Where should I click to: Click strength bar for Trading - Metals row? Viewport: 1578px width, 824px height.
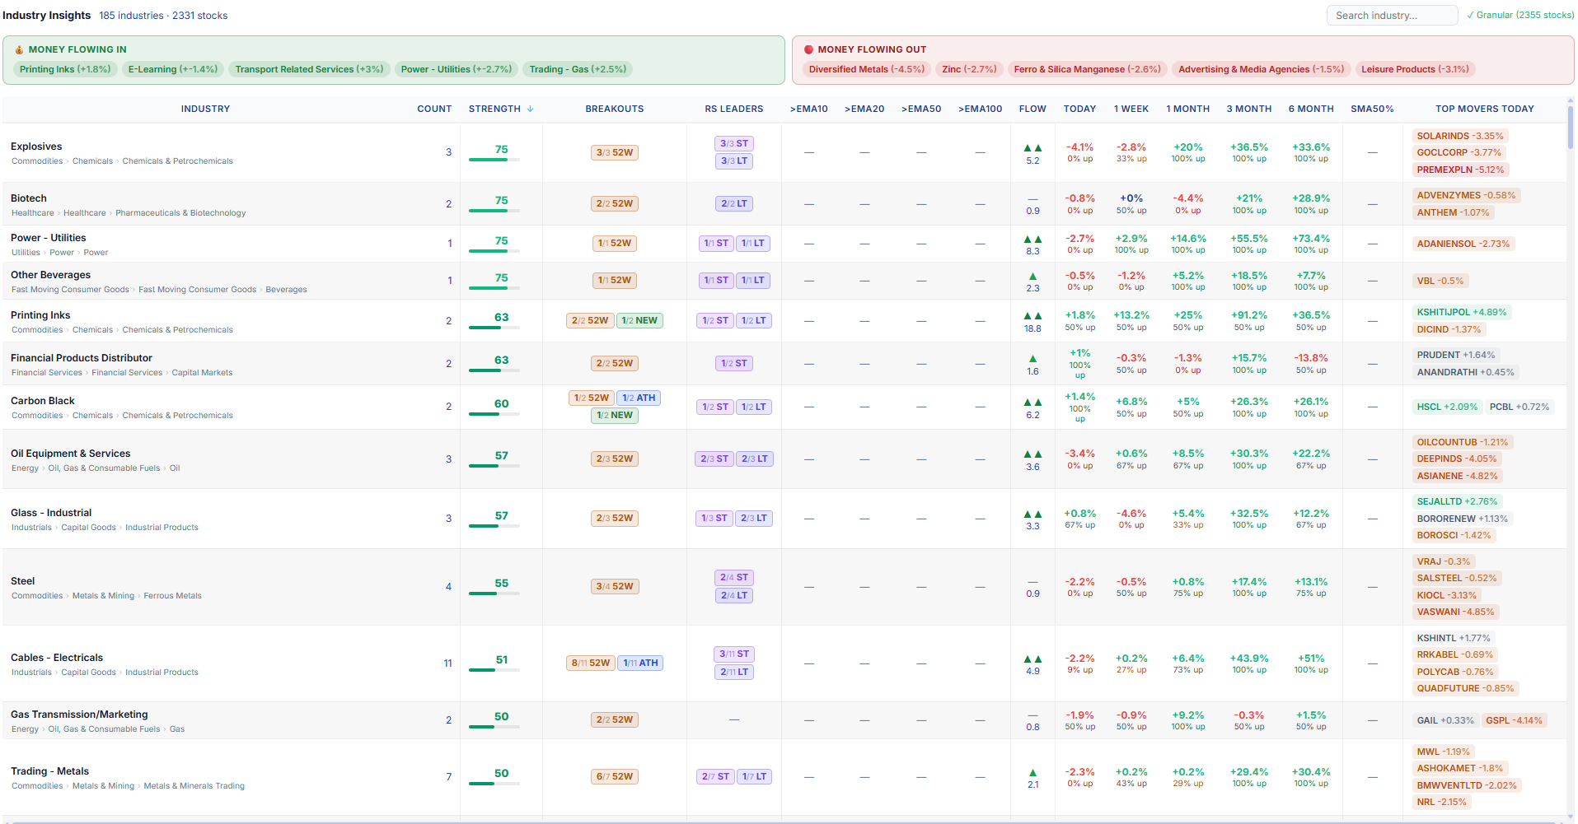pos(494,784)
